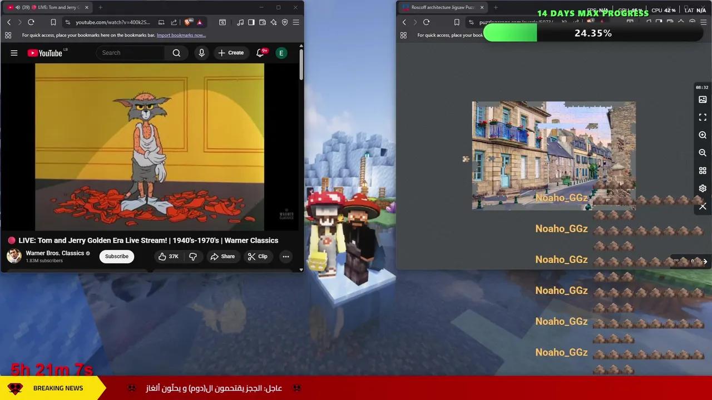Click the youtube.com address bar
Viewport: 712px width, 400px height.
point(113,22)
